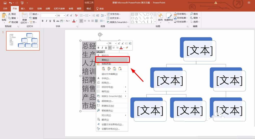
Task: Click 转换为 SmartArt button in the ribbon
Action: (x=117, y=22)
